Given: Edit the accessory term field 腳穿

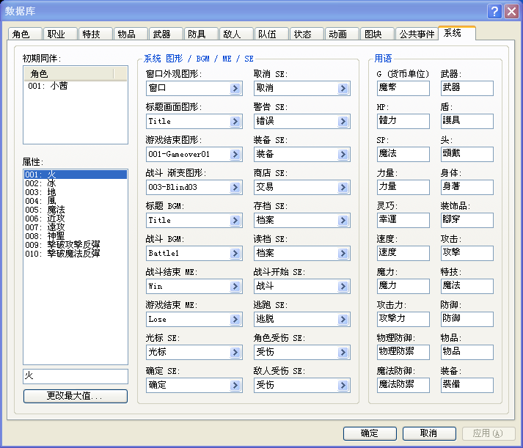Looking at the screenshot, I should coord(467,220).
